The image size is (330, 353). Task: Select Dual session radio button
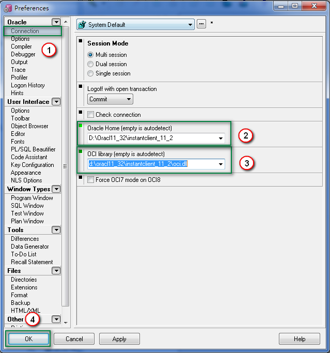pos(90,64)
